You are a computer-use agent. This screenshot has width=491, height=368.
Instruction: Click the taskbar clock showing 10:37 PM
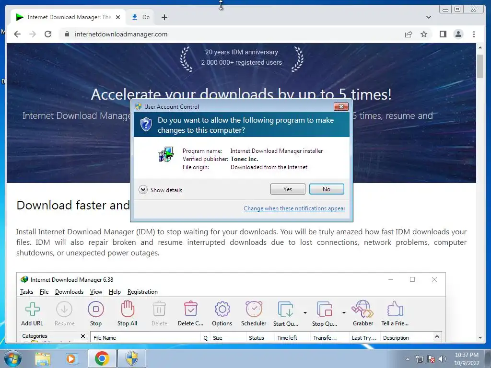click(x=467, y=359)
